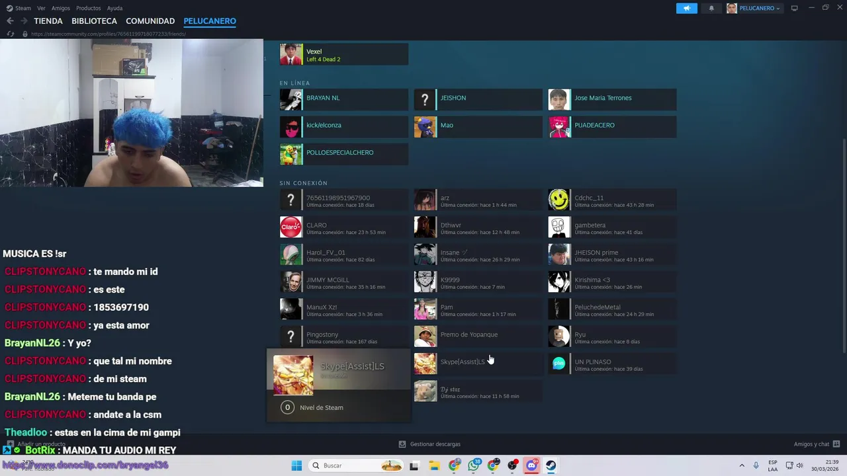Open Steam taskbar icon
Image resolution: width=847 pixels, height=476 pixels.
point(551,465)
